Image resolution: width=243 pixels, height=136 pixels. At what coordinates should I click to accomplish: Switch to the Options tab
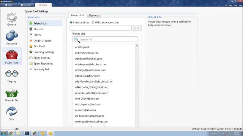[x=94, y=15]
